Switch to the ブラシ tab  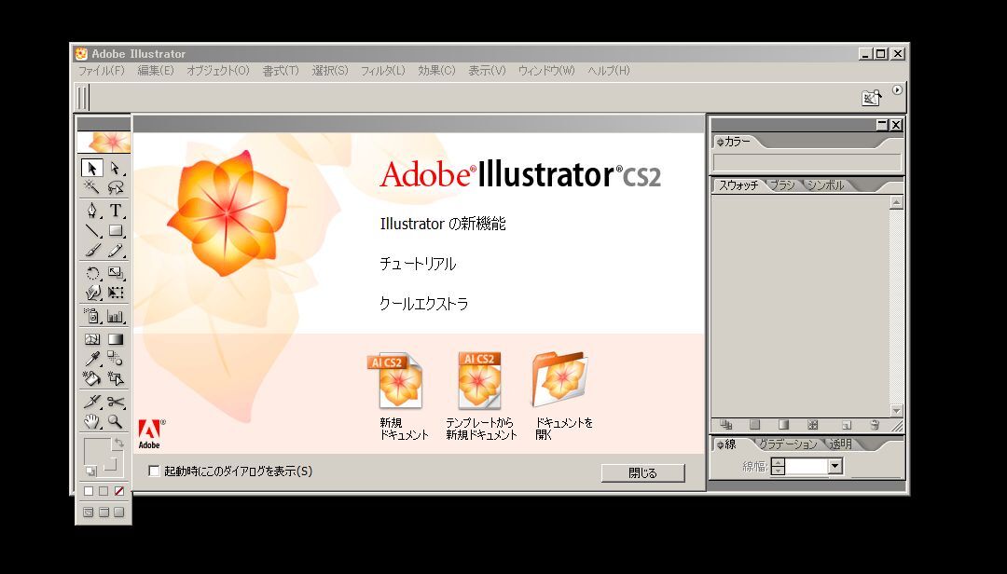782,184
